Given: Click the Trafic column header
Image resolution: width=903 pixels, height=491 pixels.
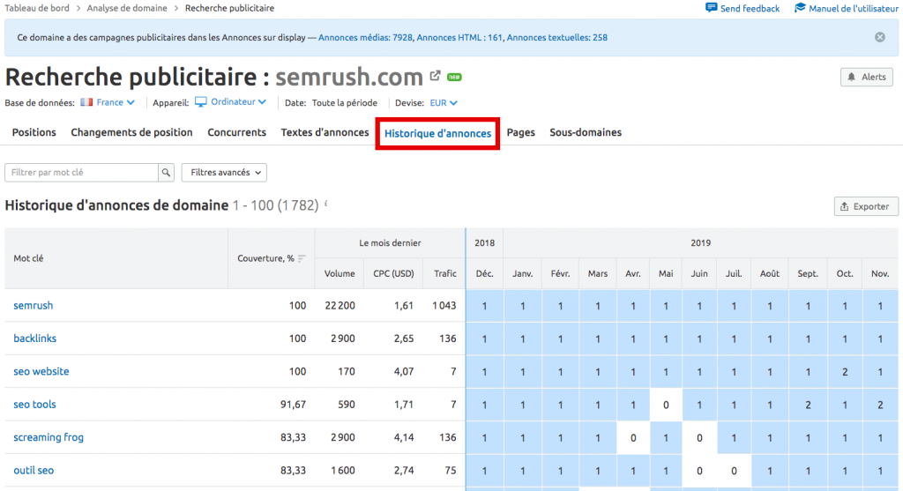Looking at the screenshot, I should 445,273.
